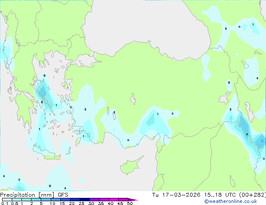Click the 1–2 mm legend color swatch

26,200
